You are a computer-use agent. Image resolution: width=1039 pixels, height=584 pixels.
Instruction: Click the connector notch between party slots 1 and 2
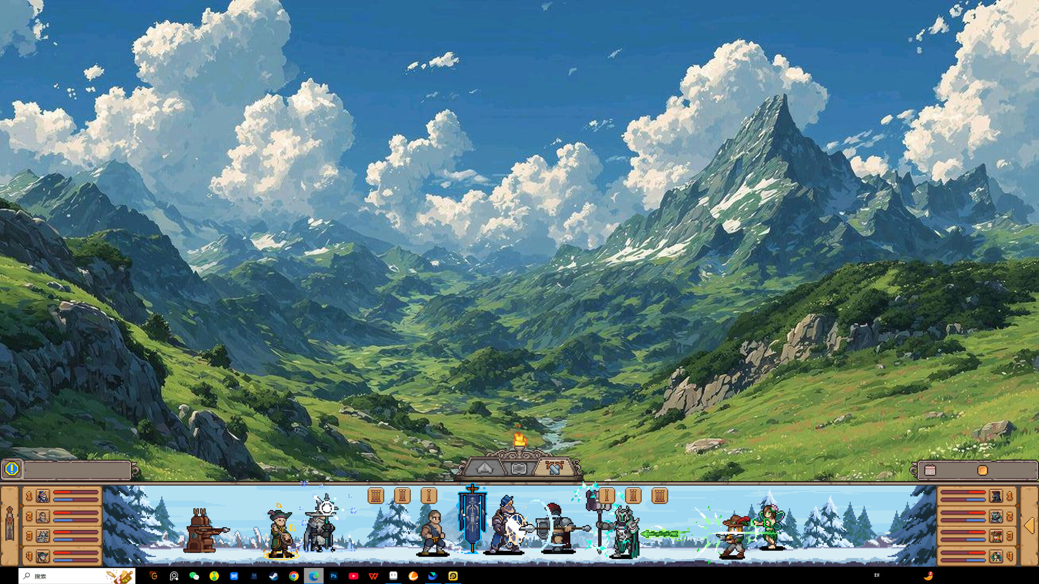[x=22, y=506]
